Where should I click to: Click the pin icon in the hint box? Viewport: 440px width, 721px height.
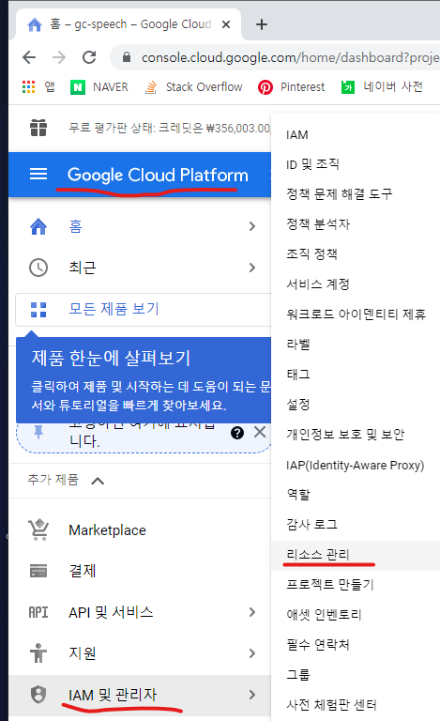(38, 432)
